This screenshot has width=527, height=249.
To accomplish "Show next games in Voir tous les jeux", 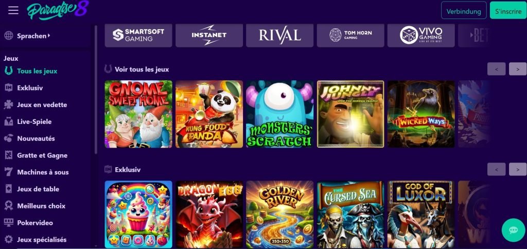I will 518,69.
